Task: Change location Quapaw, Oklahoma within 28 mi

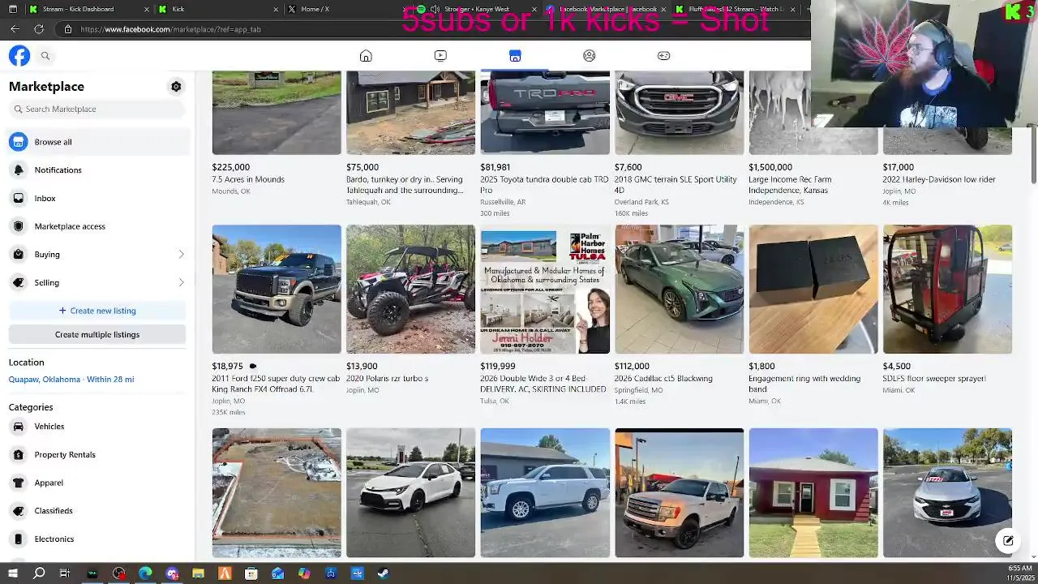Action: click(x=71, y=380)
